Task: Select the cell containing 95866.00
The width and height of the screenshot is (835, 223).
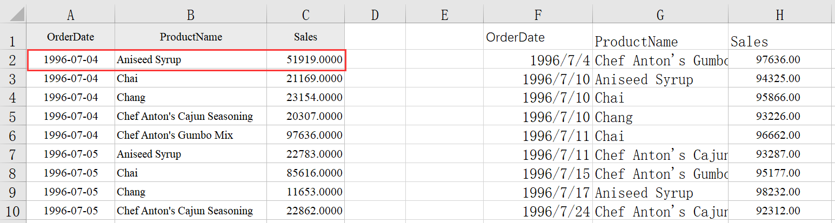Action: tap(779, 97)
